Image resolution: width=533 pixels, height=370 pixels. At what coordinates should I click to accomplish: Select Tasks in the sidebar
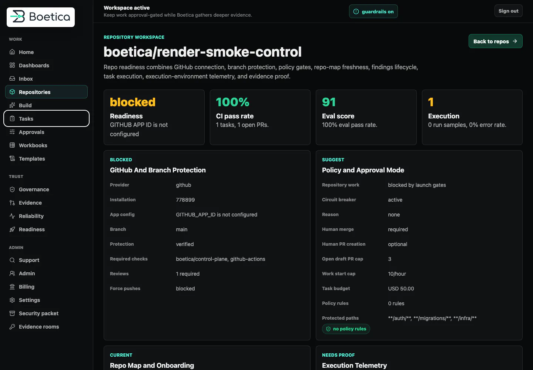coord(46,118)
